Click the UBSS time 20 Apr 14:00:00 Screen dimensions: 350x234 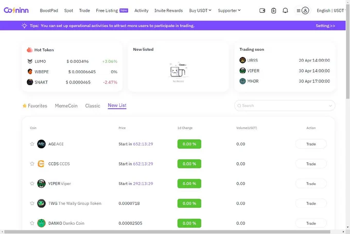pos(314,60)
